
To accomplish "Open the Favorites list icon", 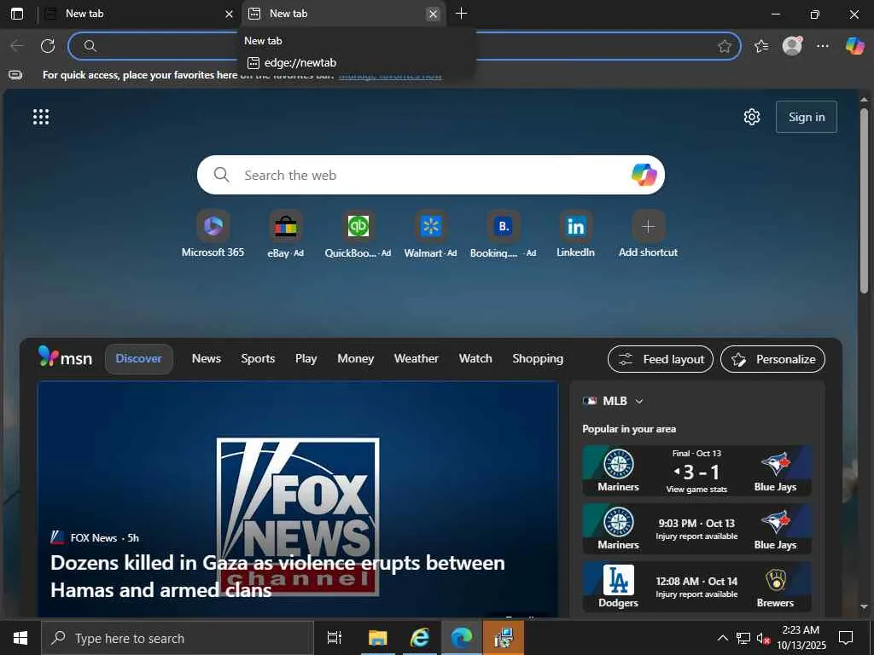I will tap(760, 46).
